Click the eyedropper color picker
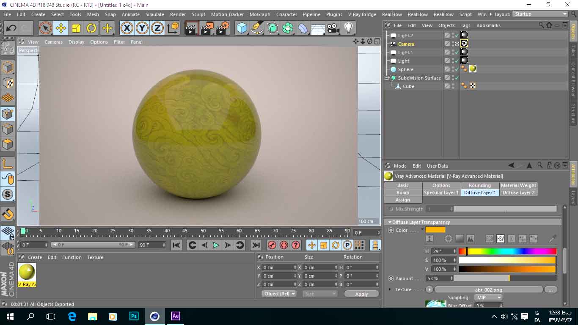Viewport: 578px width, 325px height. pos(553,239)
